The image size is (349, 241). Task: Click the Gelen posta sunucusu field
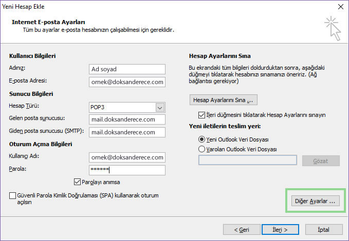pos(127,119)
